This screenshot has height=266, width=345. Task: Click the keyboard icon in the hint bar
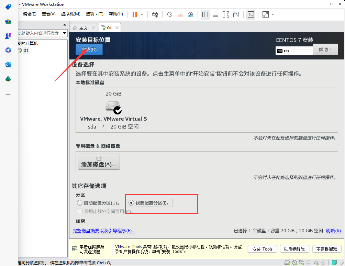(75, 248)
